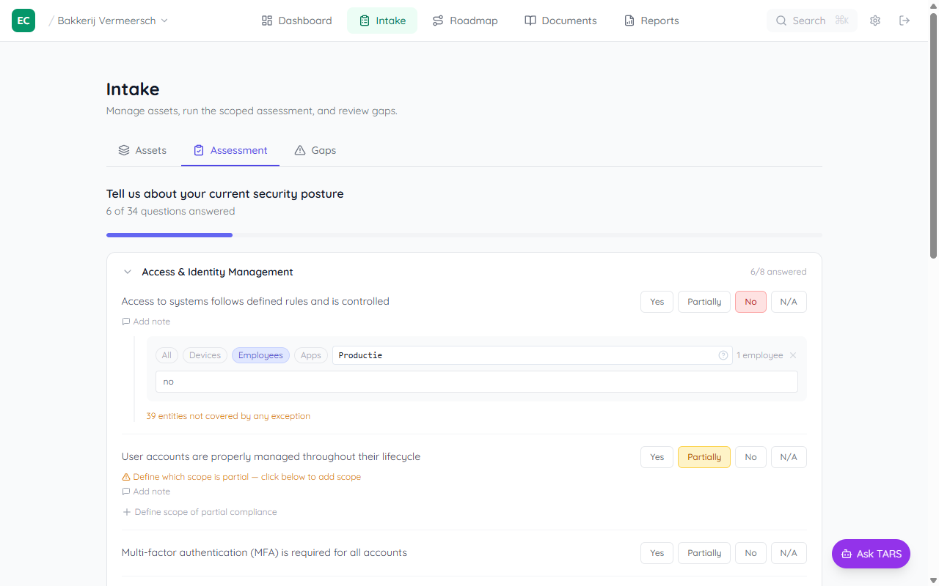This screenshot has width=939, height=586.
Task: Open the Bakkerij Vermeersch organization dropdown
Action: tap(112, 21)
